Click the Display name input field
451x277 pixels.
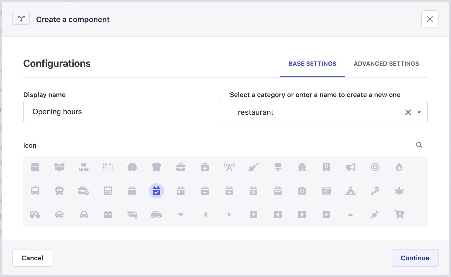click(x=122, y=112)
